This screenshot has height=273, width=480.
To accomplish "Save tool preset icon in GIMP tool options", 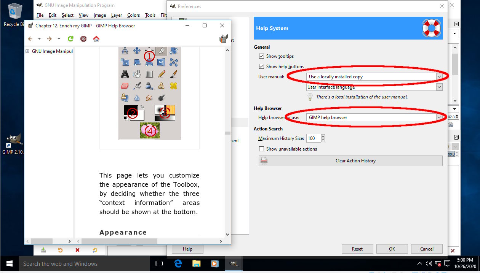I will click(x=43, y=250).
